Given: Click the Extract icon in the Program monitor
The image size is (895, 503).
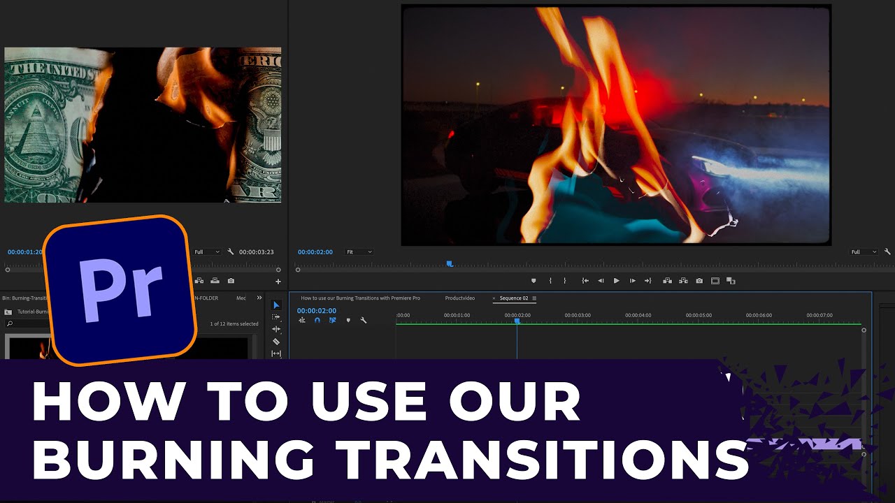Looking at the screenshot, I should click(x=683, y=280).
